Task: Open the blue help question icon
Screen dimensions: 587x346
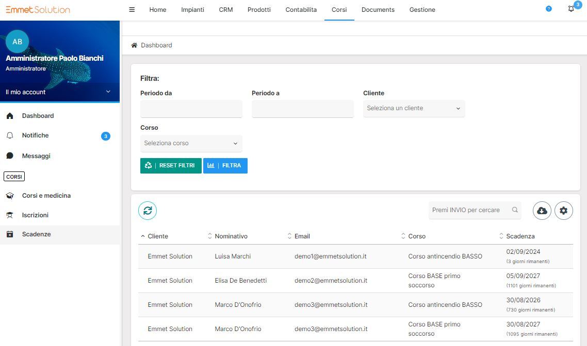Action: click(548, 9)
